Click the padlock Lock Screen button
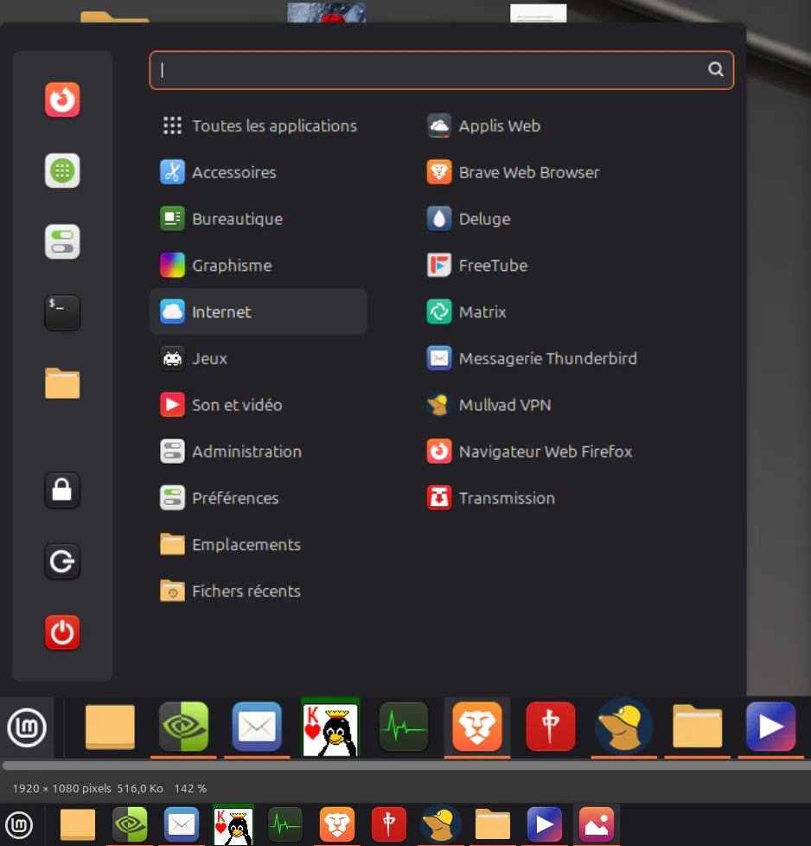811x846 pixels. pos(62,490)
